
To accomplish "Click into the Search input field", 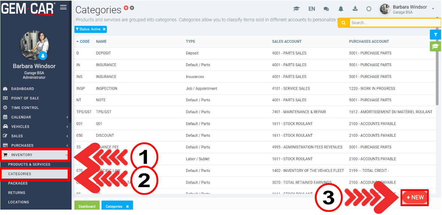I will (x=394, y=23).
